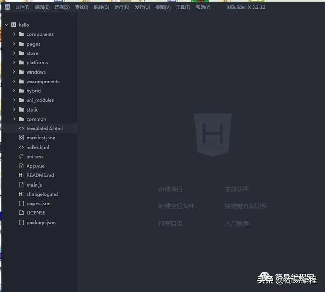Expand the platforms folder chevron
The image size is (325, 292).
[14, 62]
